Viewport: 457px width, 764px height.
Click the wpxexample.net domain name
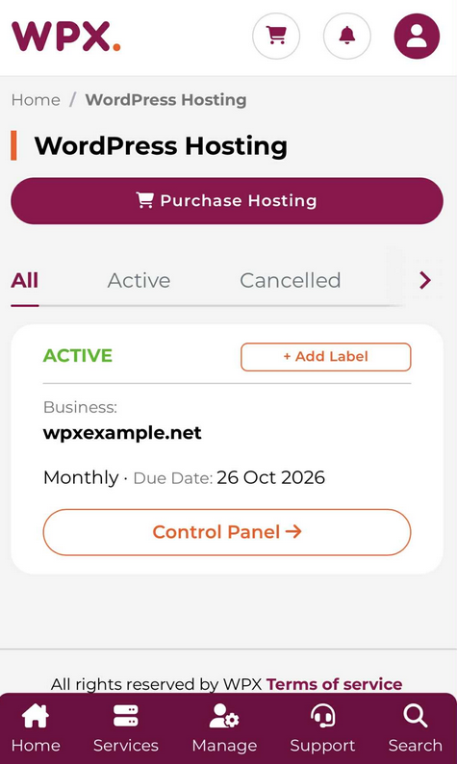coord(122,433)
